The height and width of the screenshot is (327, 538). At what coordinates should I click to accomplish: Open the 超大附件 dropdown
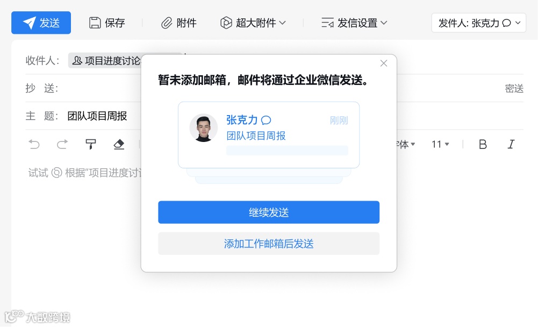click(253, 23)
